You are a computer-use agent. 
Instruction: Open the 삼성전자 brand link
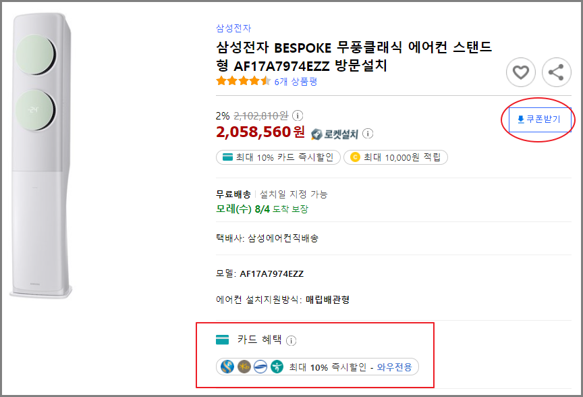point(233,28)
